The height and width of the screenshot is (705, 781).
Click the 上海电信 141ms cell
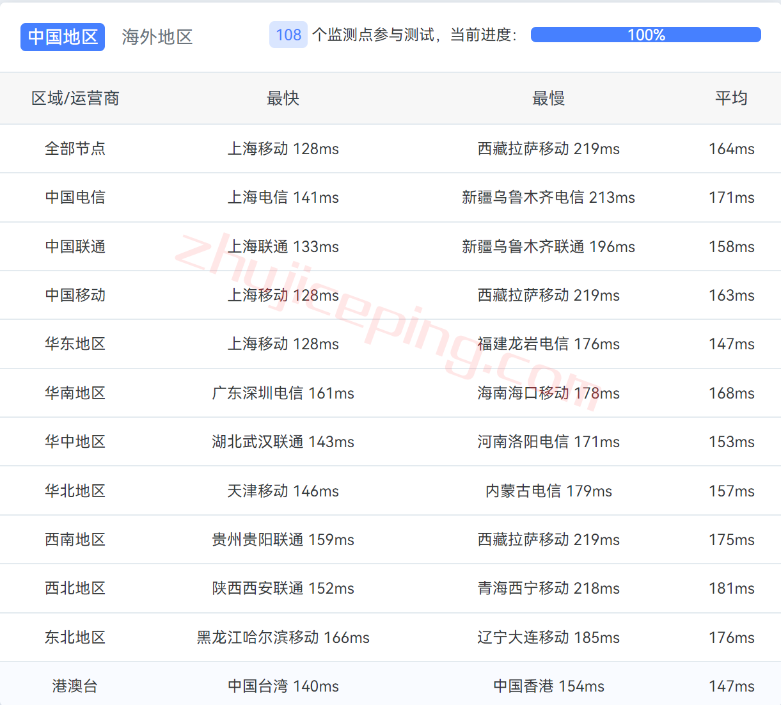(283, 197)
